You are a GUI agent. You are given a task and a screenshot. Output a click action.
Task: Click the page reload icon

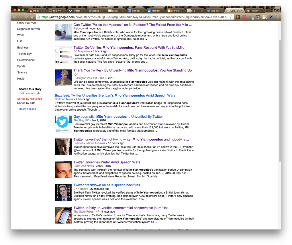click(x=26, y=17)
